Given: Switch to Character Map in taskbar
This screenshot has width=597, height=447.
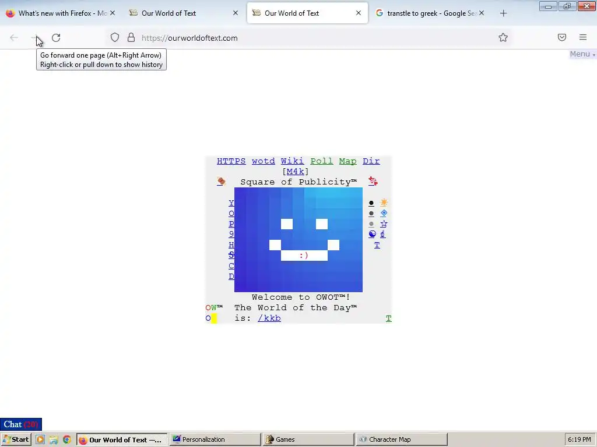Looking at the screenshot, I should [402, 439].
